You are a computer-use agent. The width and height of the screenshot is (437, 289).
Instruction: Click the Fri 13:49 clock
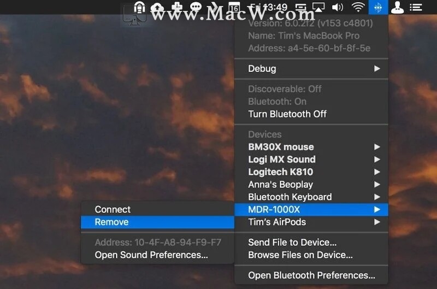pyautogui.click(x=268, y=7)
